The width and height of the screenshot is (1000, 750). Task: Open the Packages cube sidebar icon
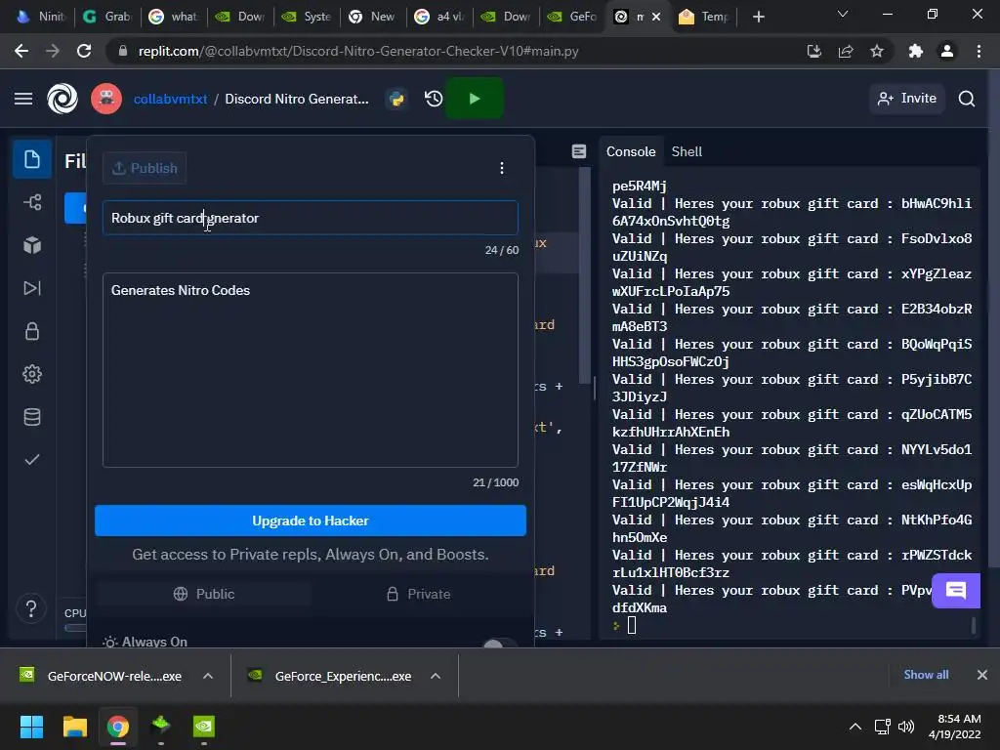click(x=32, y=245)
